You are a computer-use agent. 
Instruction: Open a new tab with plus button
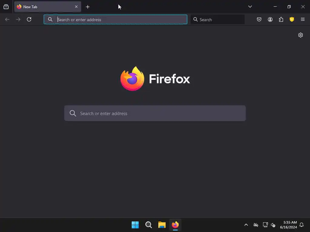[x=87, y=7]
